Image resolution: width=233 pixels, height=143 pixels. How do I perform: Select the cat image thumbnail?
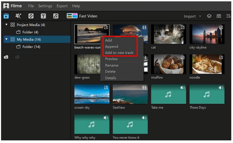pyautogui.click(x=168, y=34)
